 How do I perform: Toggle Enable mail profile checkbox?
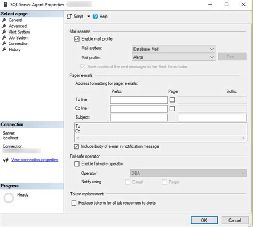click(x=77, y=39)
